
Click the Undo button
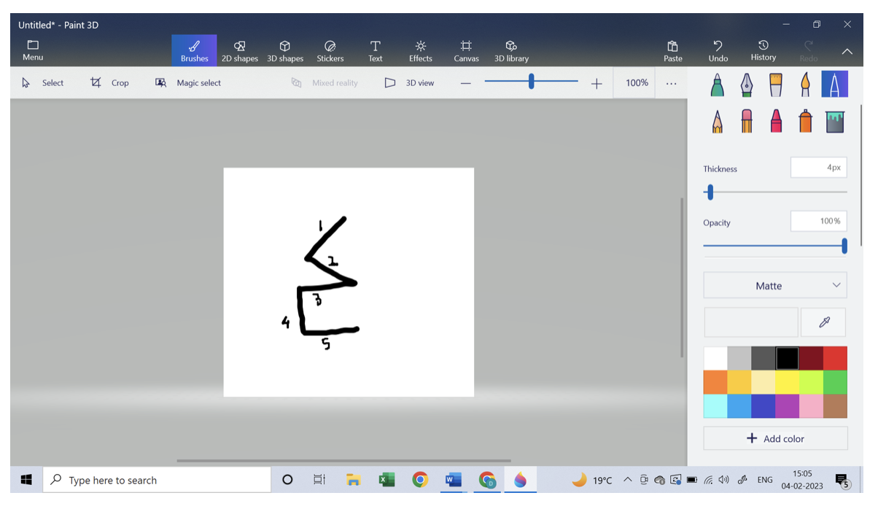coord(718,51)
